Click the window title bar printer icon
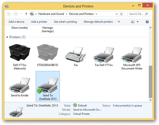 click(x=7, y=6)
